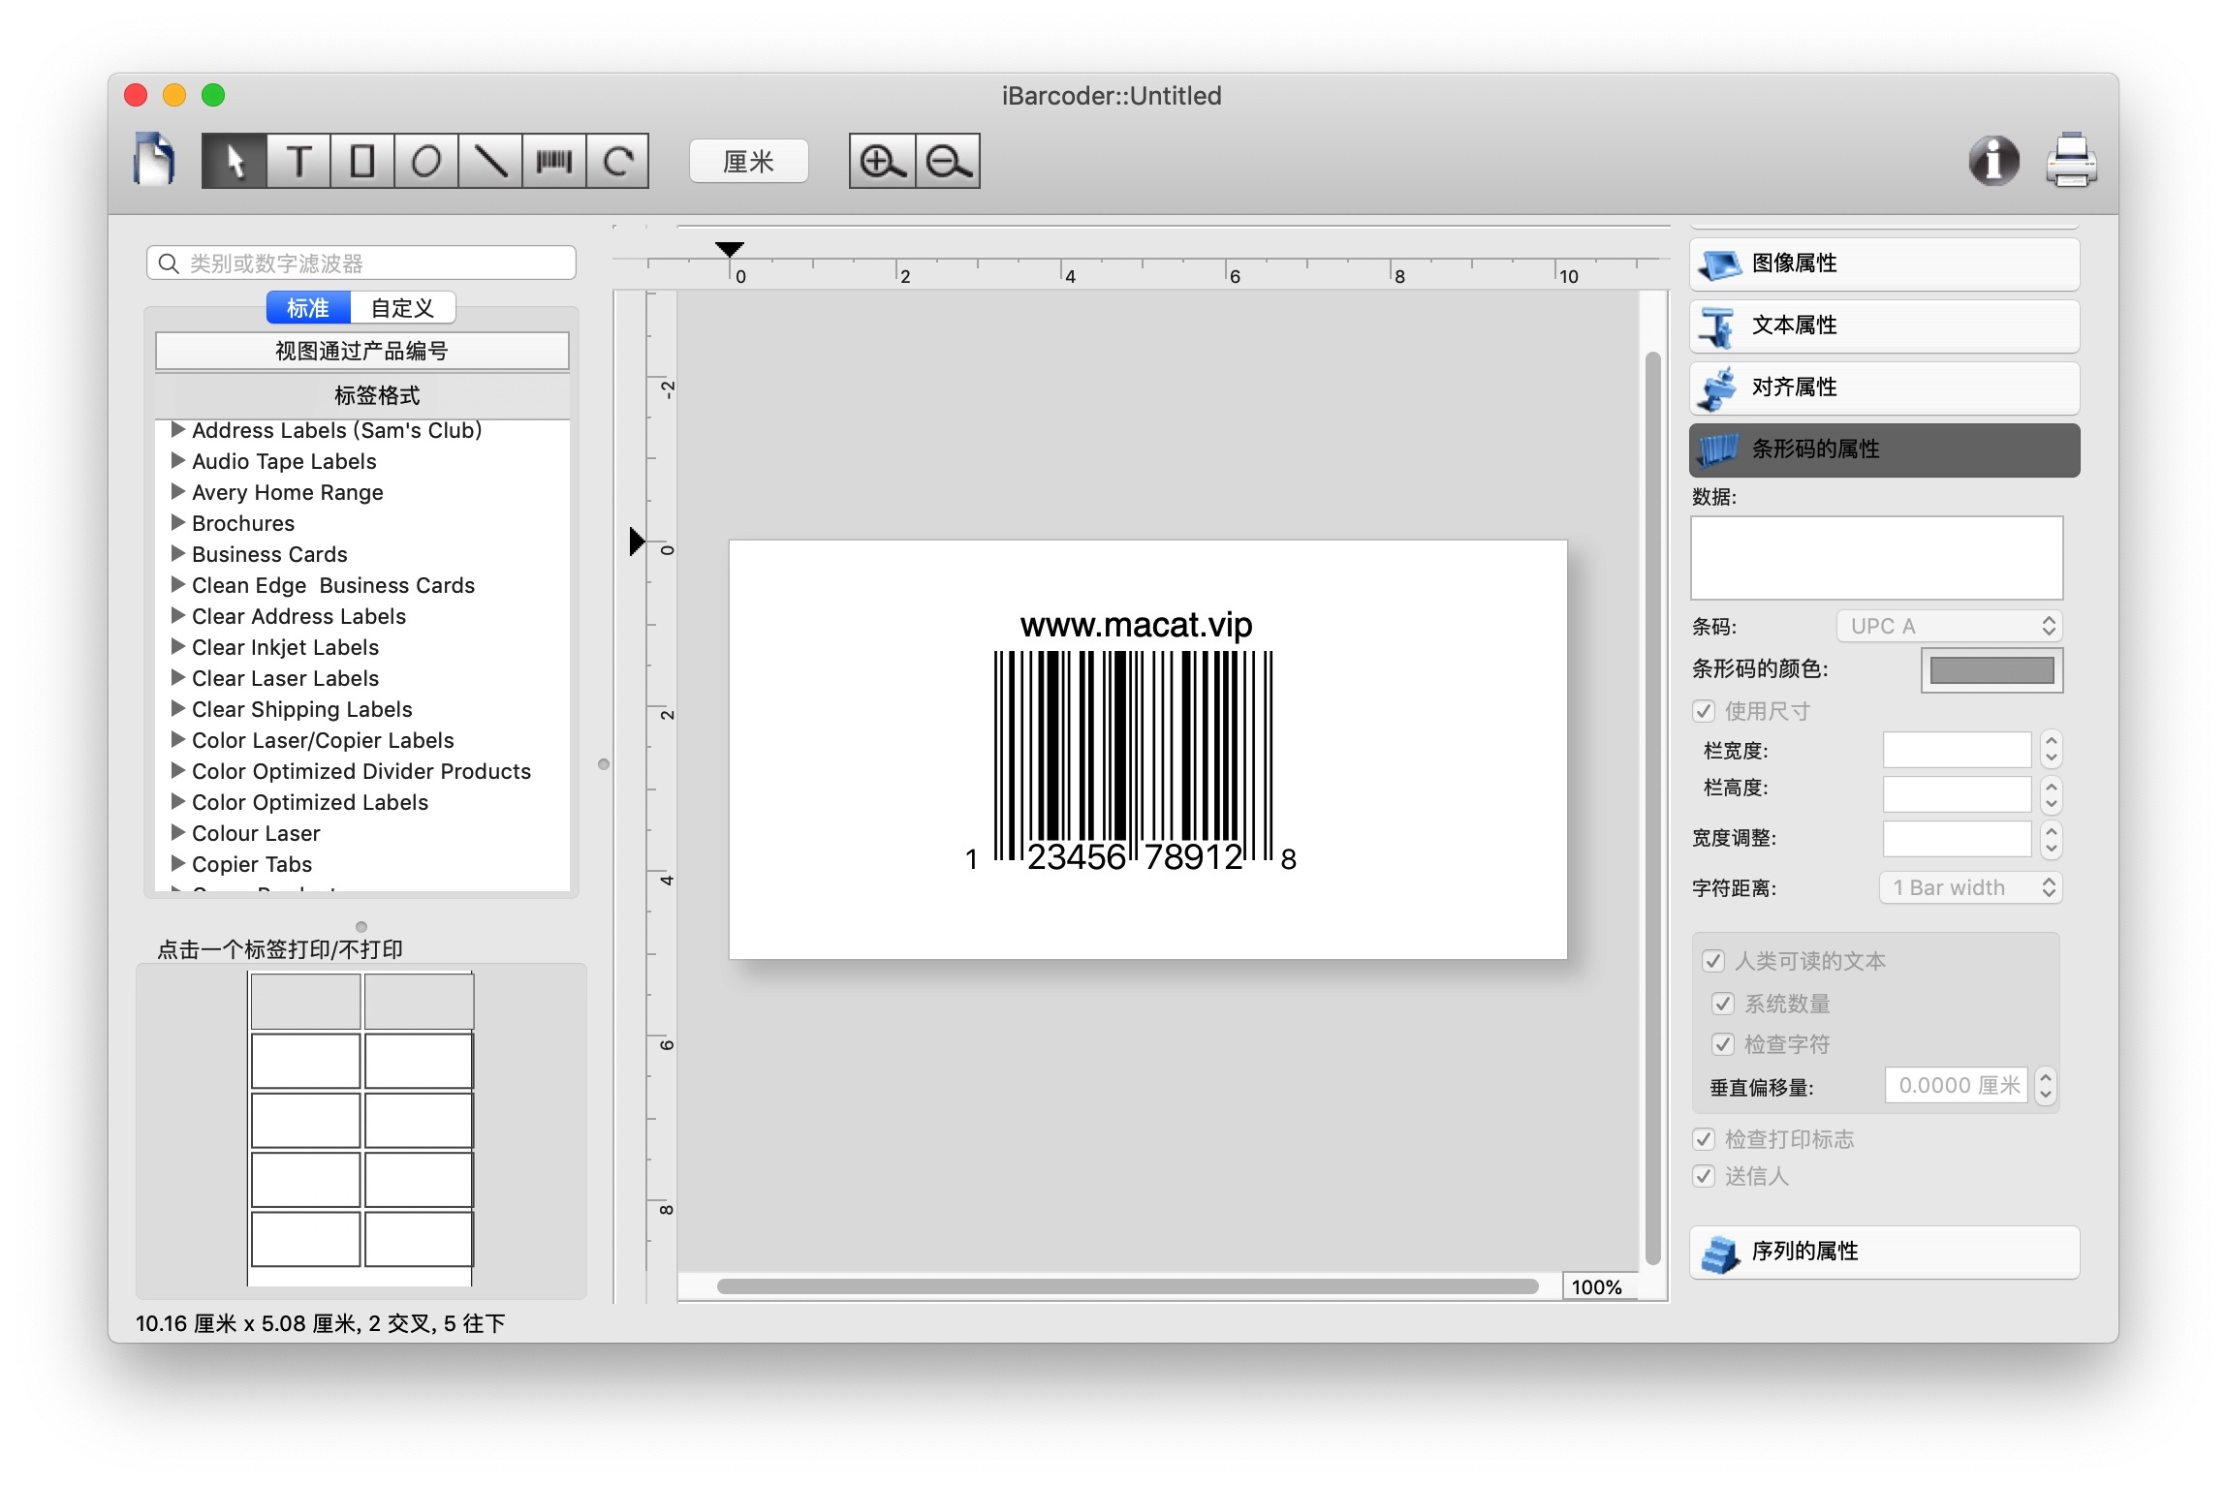Viewport: 2227px width, 1486px height.
Task: Click the 栏宽度 stepper arrows
Action: [x=2051, y=750]
